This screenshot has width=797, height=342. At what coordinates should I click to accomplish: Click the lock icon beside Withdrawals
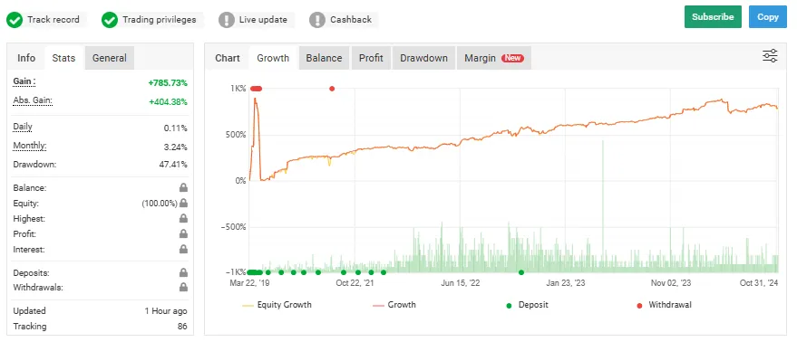pos(183,287)
